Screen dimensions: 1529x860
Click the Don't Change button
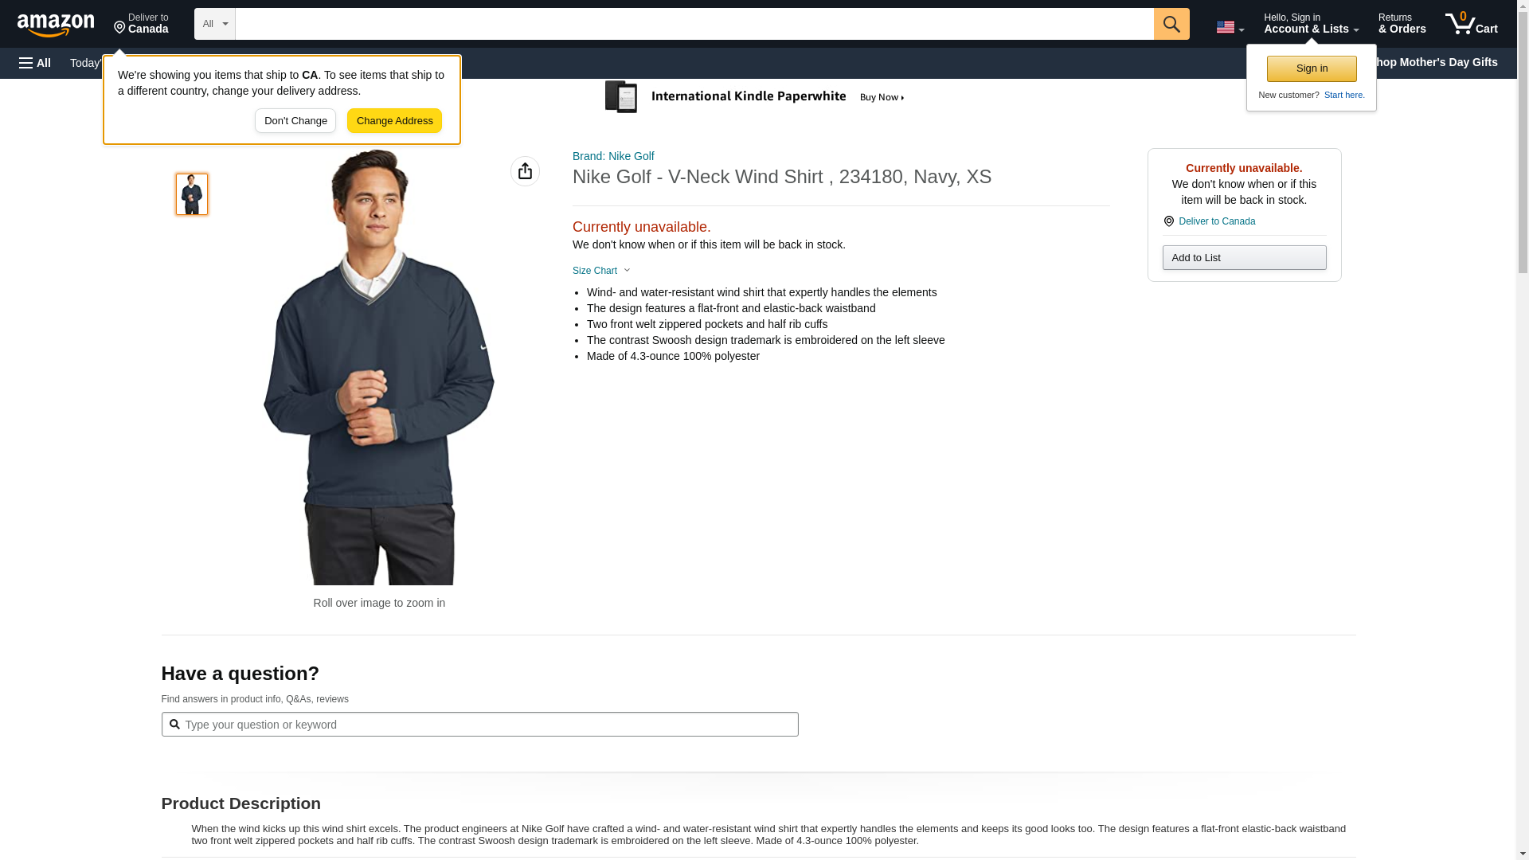click(295, 121)
